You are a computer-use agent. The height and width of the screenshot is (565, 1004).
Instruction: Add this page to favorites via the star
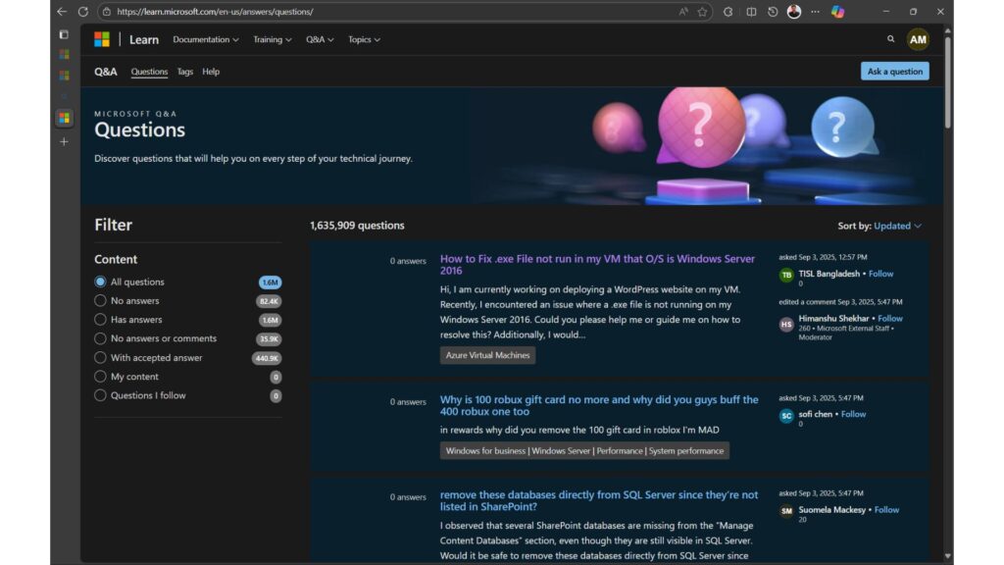[703, 12]
